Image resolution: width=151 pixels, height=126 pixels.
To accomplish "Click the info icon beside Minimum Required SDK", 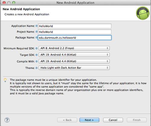I will [37, 48].
